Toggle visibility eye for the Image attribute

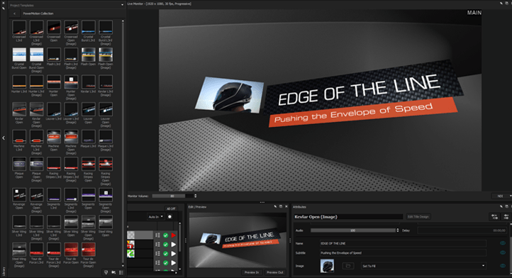(x=503, y=266)
